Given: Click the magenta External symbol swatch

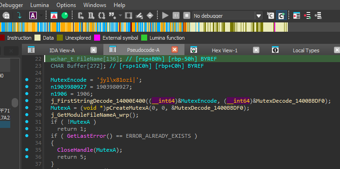Looking at the screenshot, I should tap(97, 38).
